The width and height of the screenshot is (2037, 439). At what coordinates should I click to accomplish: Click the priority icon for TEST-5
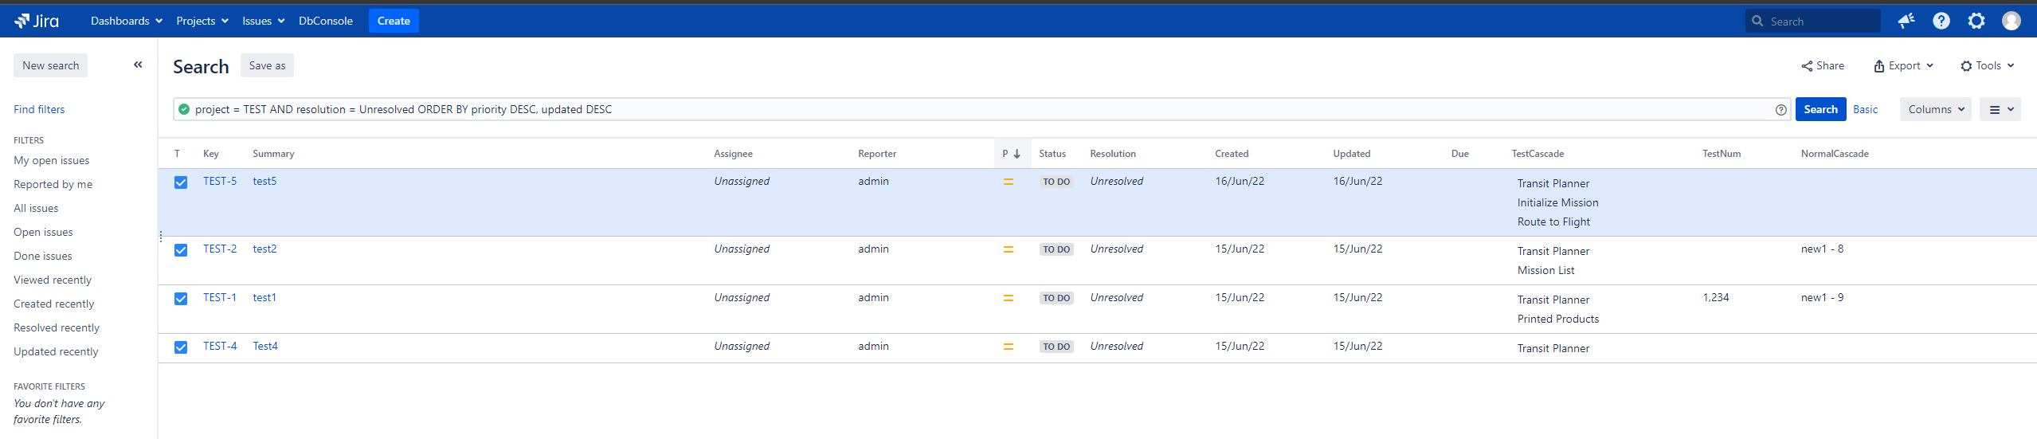1008,182
